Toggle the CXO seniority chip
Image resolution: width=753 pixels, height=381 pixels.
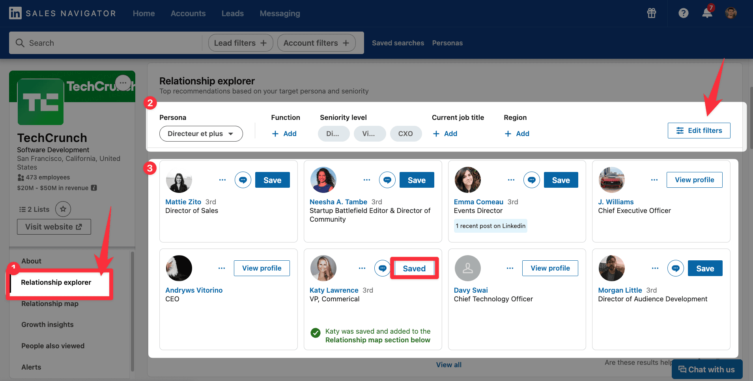click(x=406, y=134)
